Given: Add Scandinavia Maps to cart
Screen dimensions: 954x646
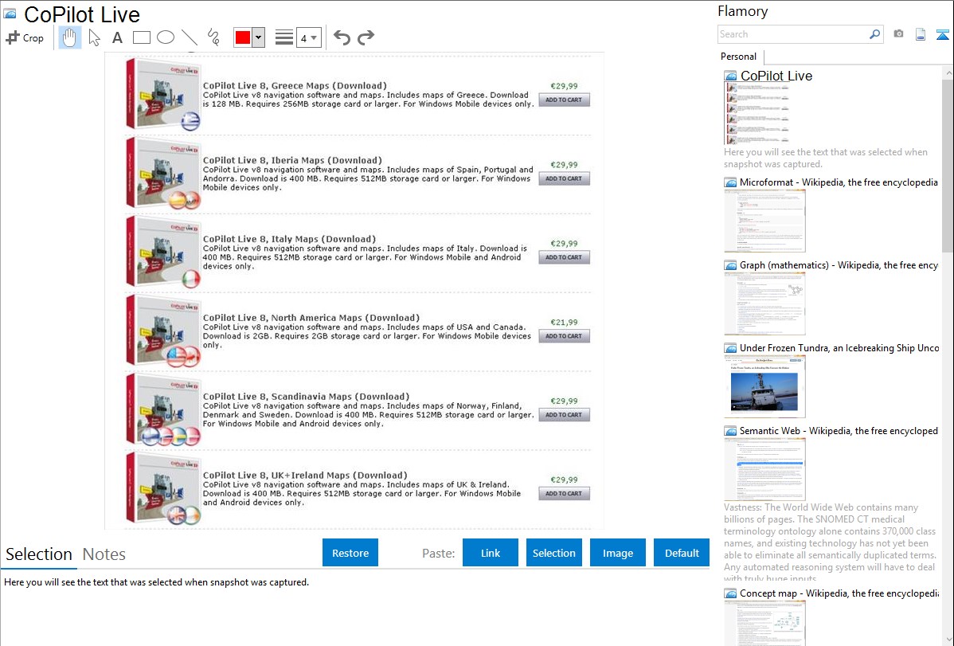Looking at the screenshot, I should point(564,415).
